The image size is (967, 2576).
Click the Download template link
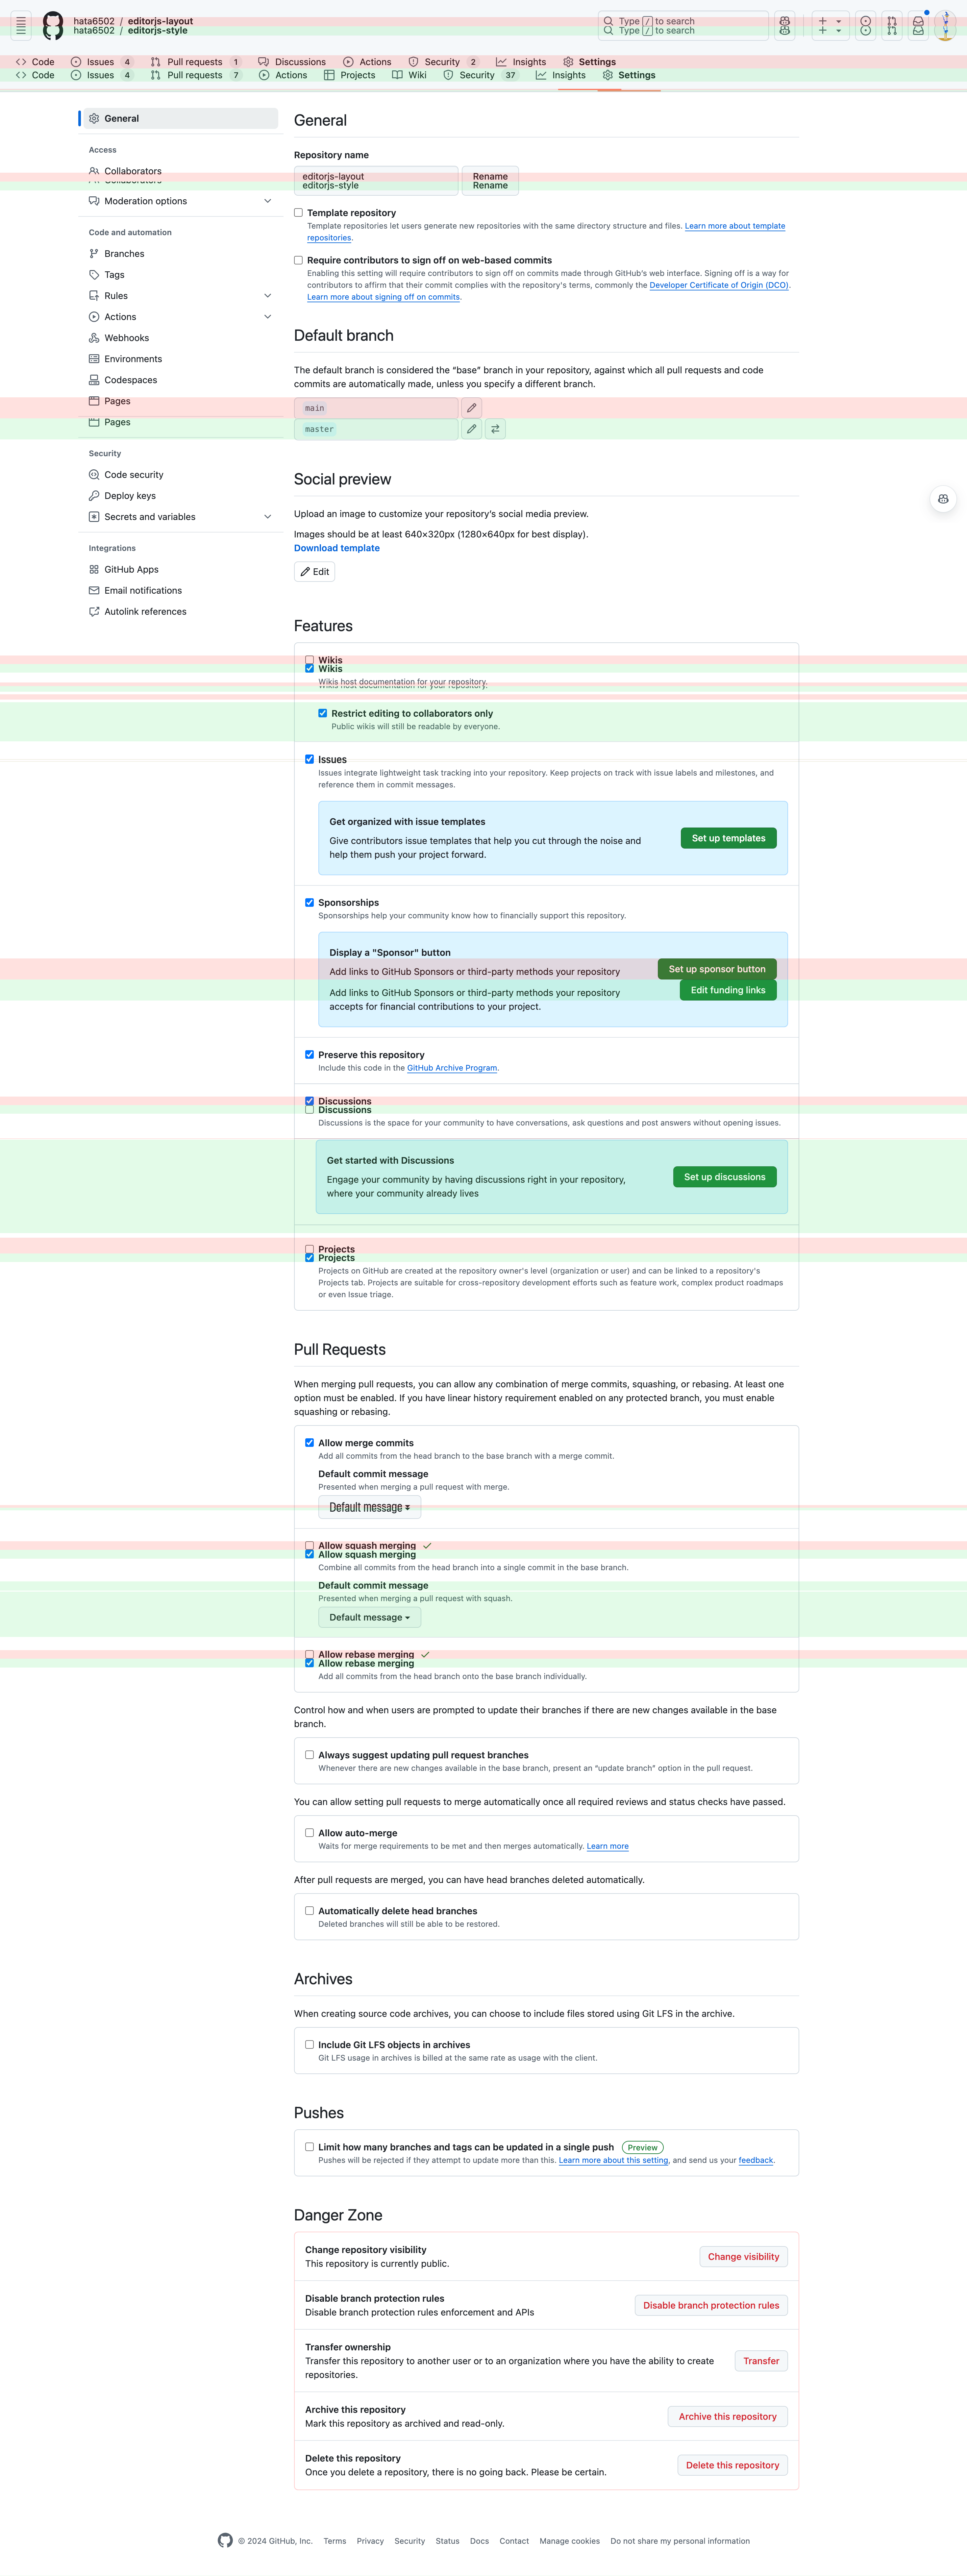tap(337, 548)
